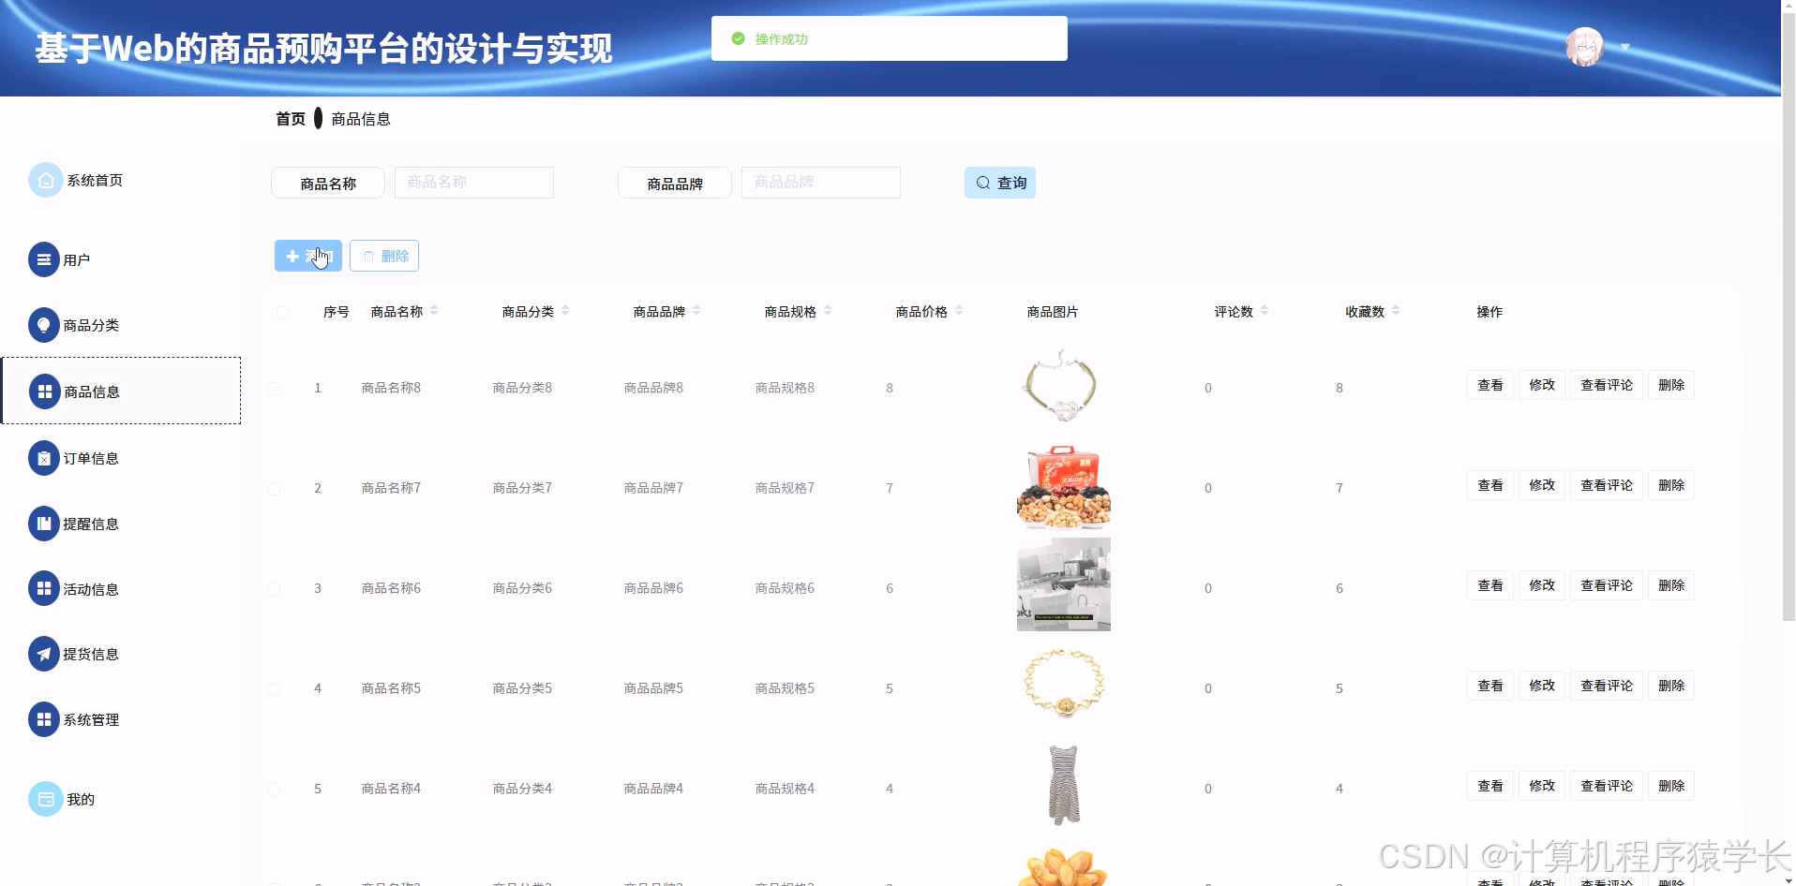Open 我的 profile section in sidebar
1796x886 pixels.
45,798
